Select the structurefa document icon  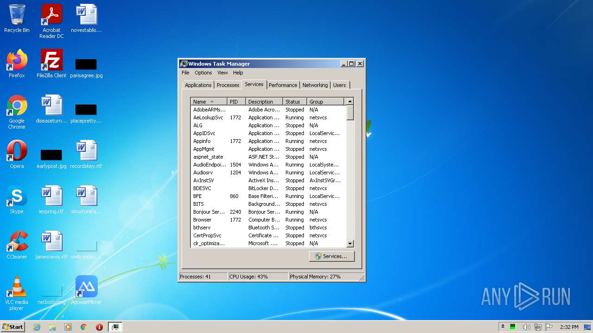[86, 200]
